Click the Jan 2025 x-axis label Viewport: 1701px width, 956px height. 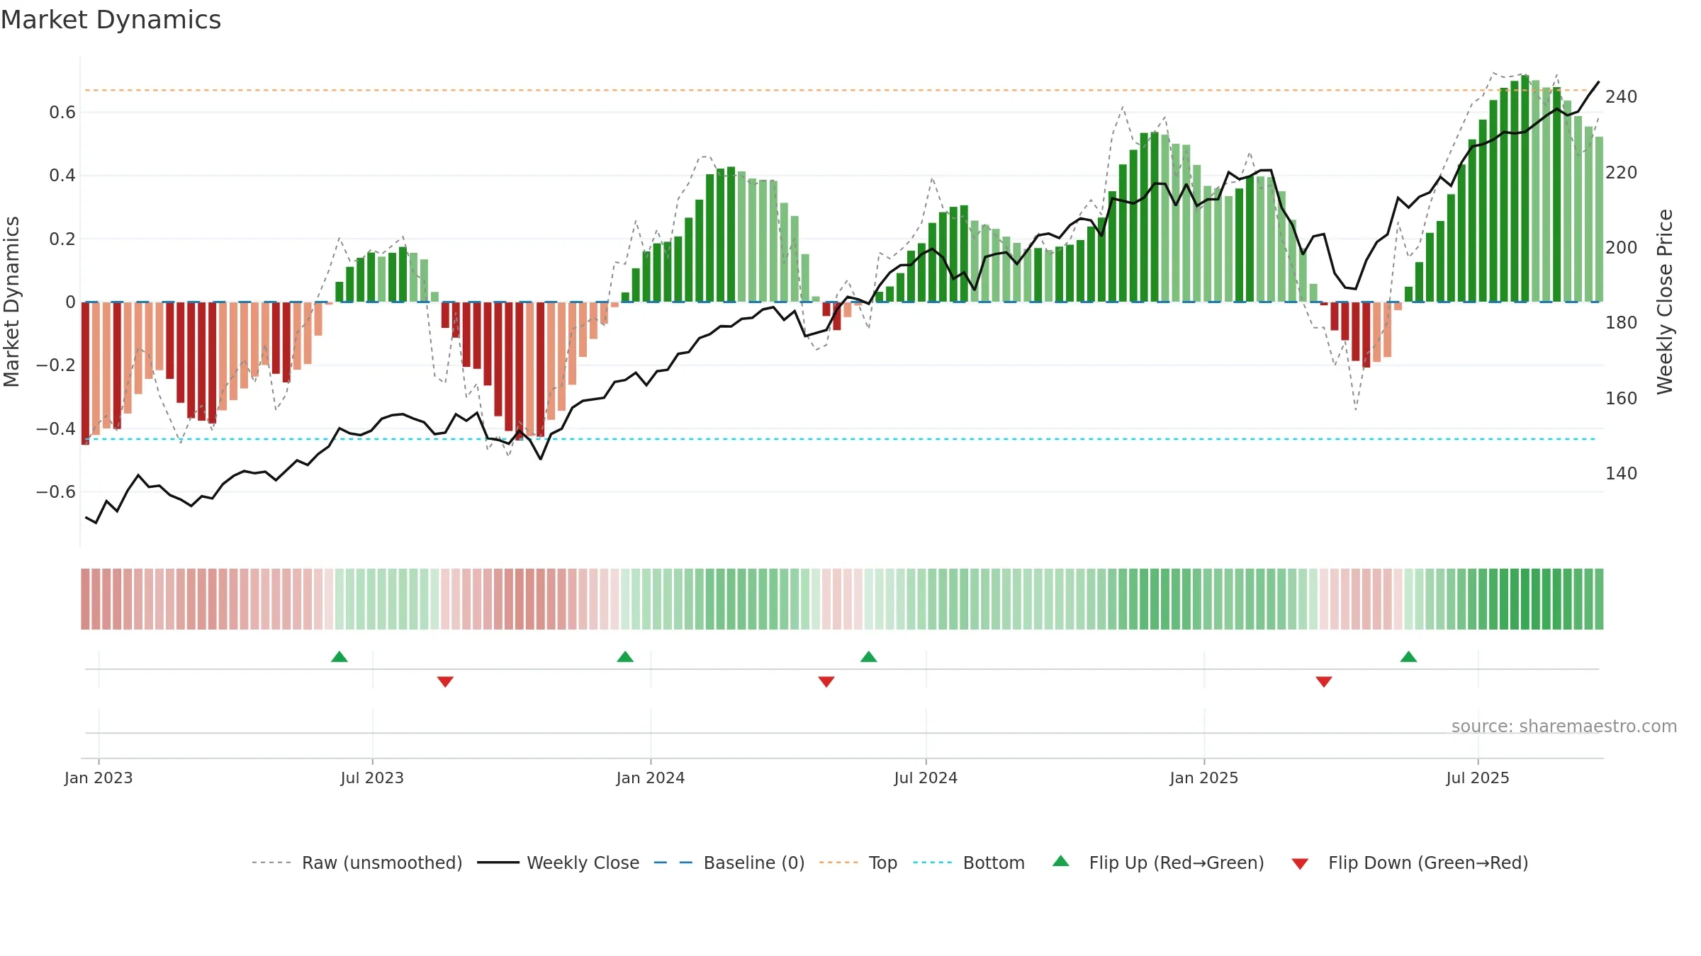1204,778
